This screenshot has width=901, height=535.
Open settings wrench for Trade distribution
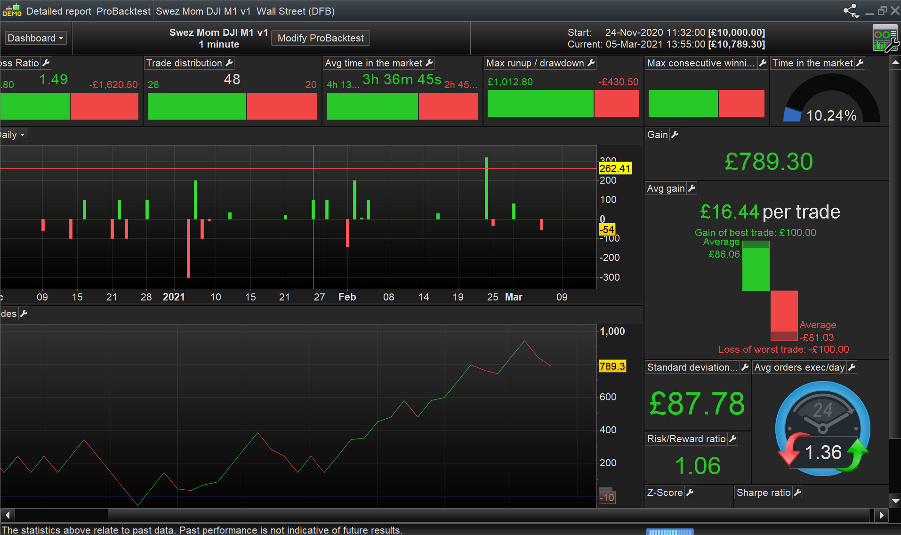click(x=229, y=63)
